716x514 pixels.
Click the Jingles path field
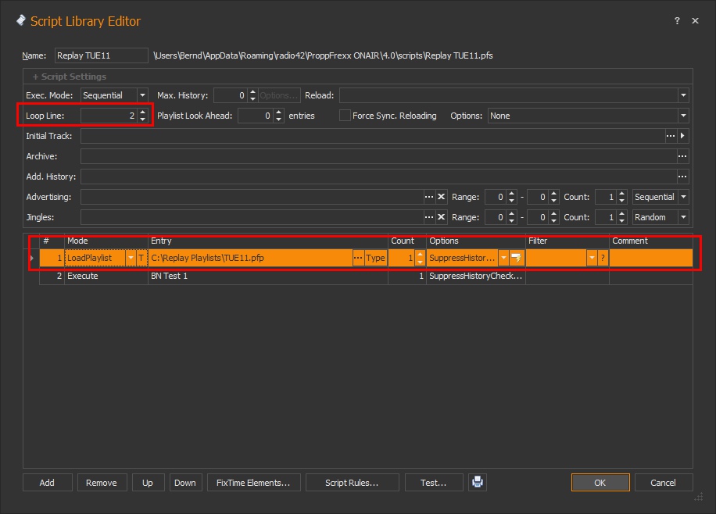coord(252,217)
